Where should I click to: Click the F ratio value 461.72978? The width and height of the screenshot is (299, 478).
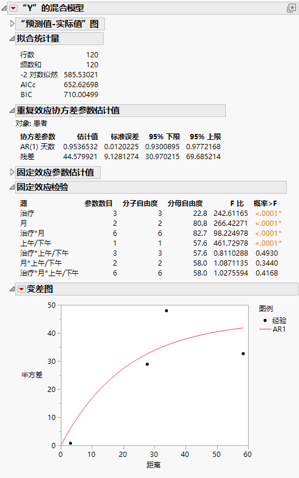coord(231,243)
